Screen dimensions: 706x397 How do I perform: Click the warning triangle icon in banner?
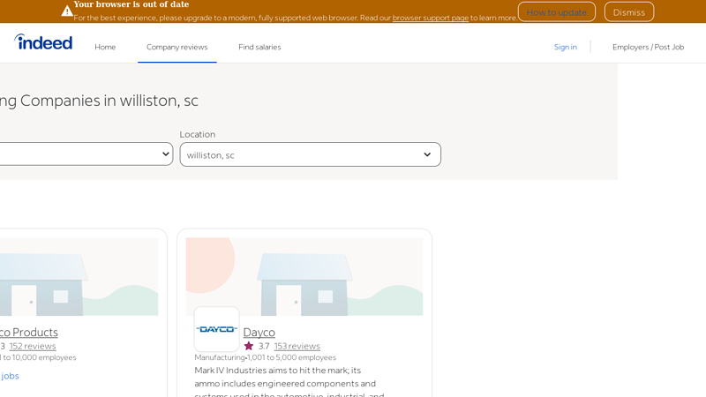coord(67,11)
